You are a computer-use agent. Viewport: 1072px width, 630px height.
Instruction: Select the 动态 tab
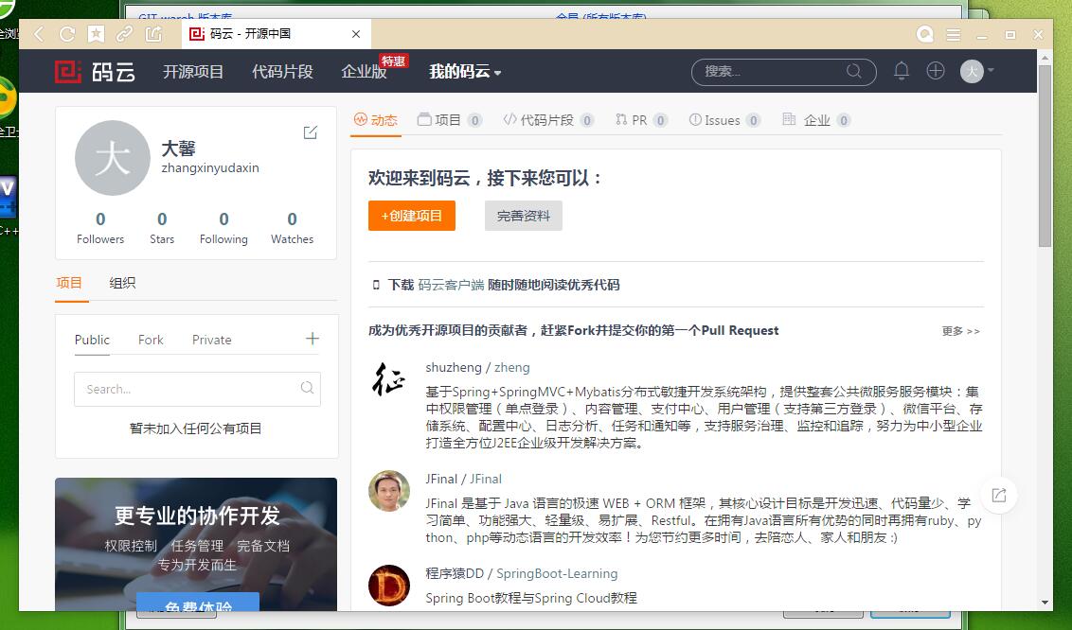(375, 120)
